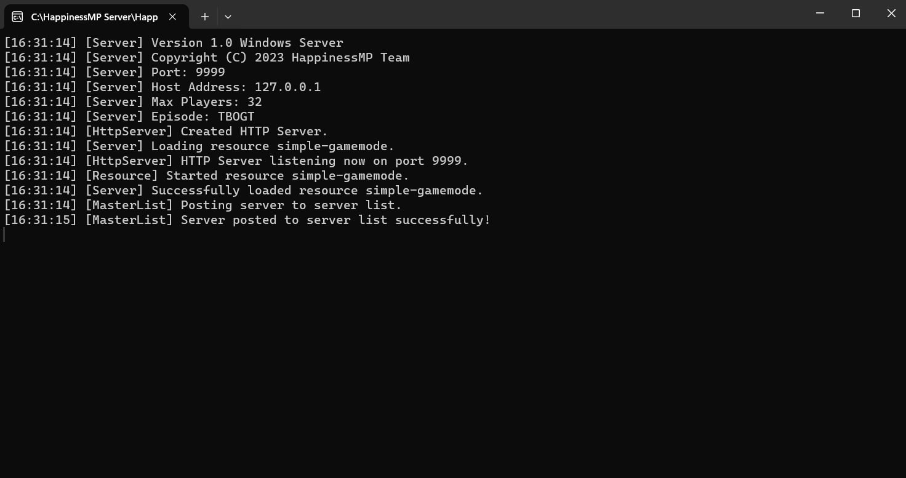Minimize the terminal window

tap(820, 14)
